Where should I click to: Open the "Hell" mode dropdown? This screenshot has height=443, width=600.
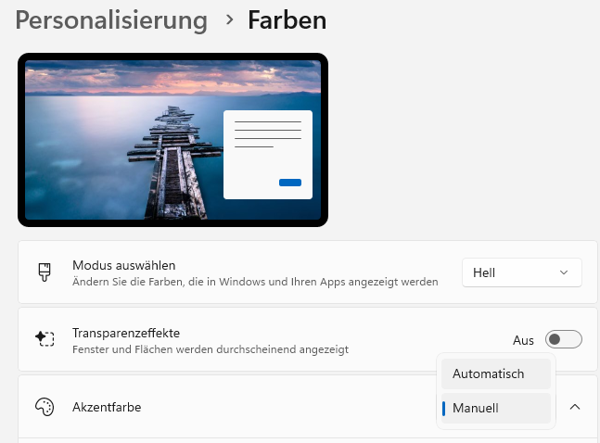pyautogui.click(x=521, y=272)
